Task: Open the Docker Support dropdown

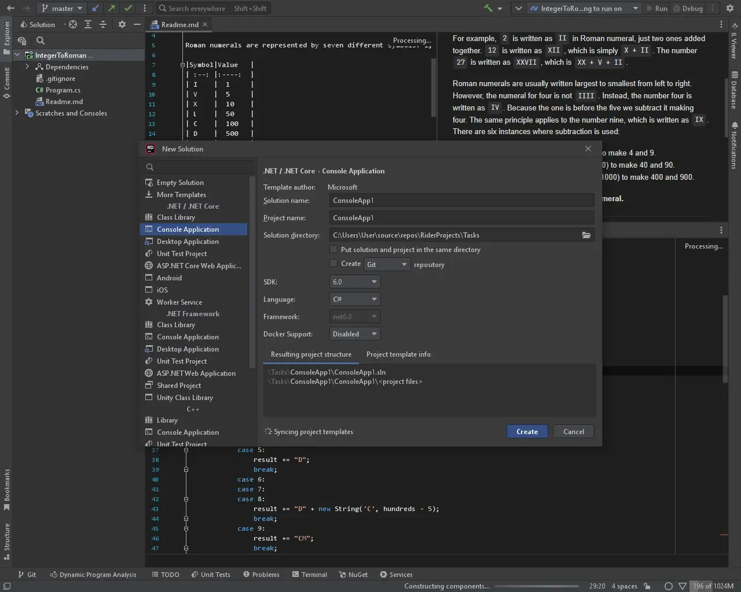Action: [354, 334]
